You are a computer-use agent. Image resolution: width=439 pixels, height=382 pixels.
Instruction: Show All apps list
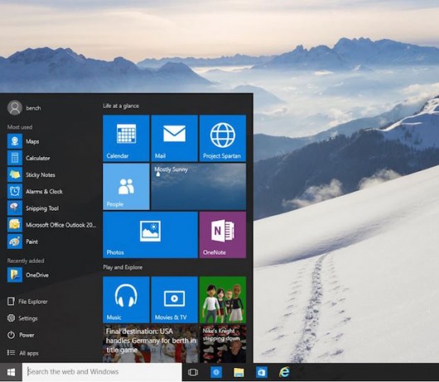22,353
